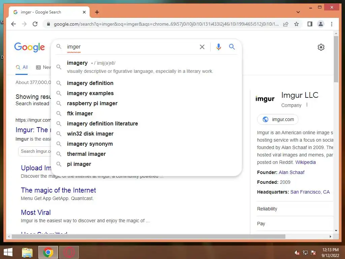Select the imagery dictionary suggestion
Image resolution: width=345 pixels, height=259 pixels.
click(146, 67)
